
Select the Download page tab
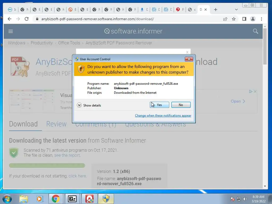click(23, 124)
